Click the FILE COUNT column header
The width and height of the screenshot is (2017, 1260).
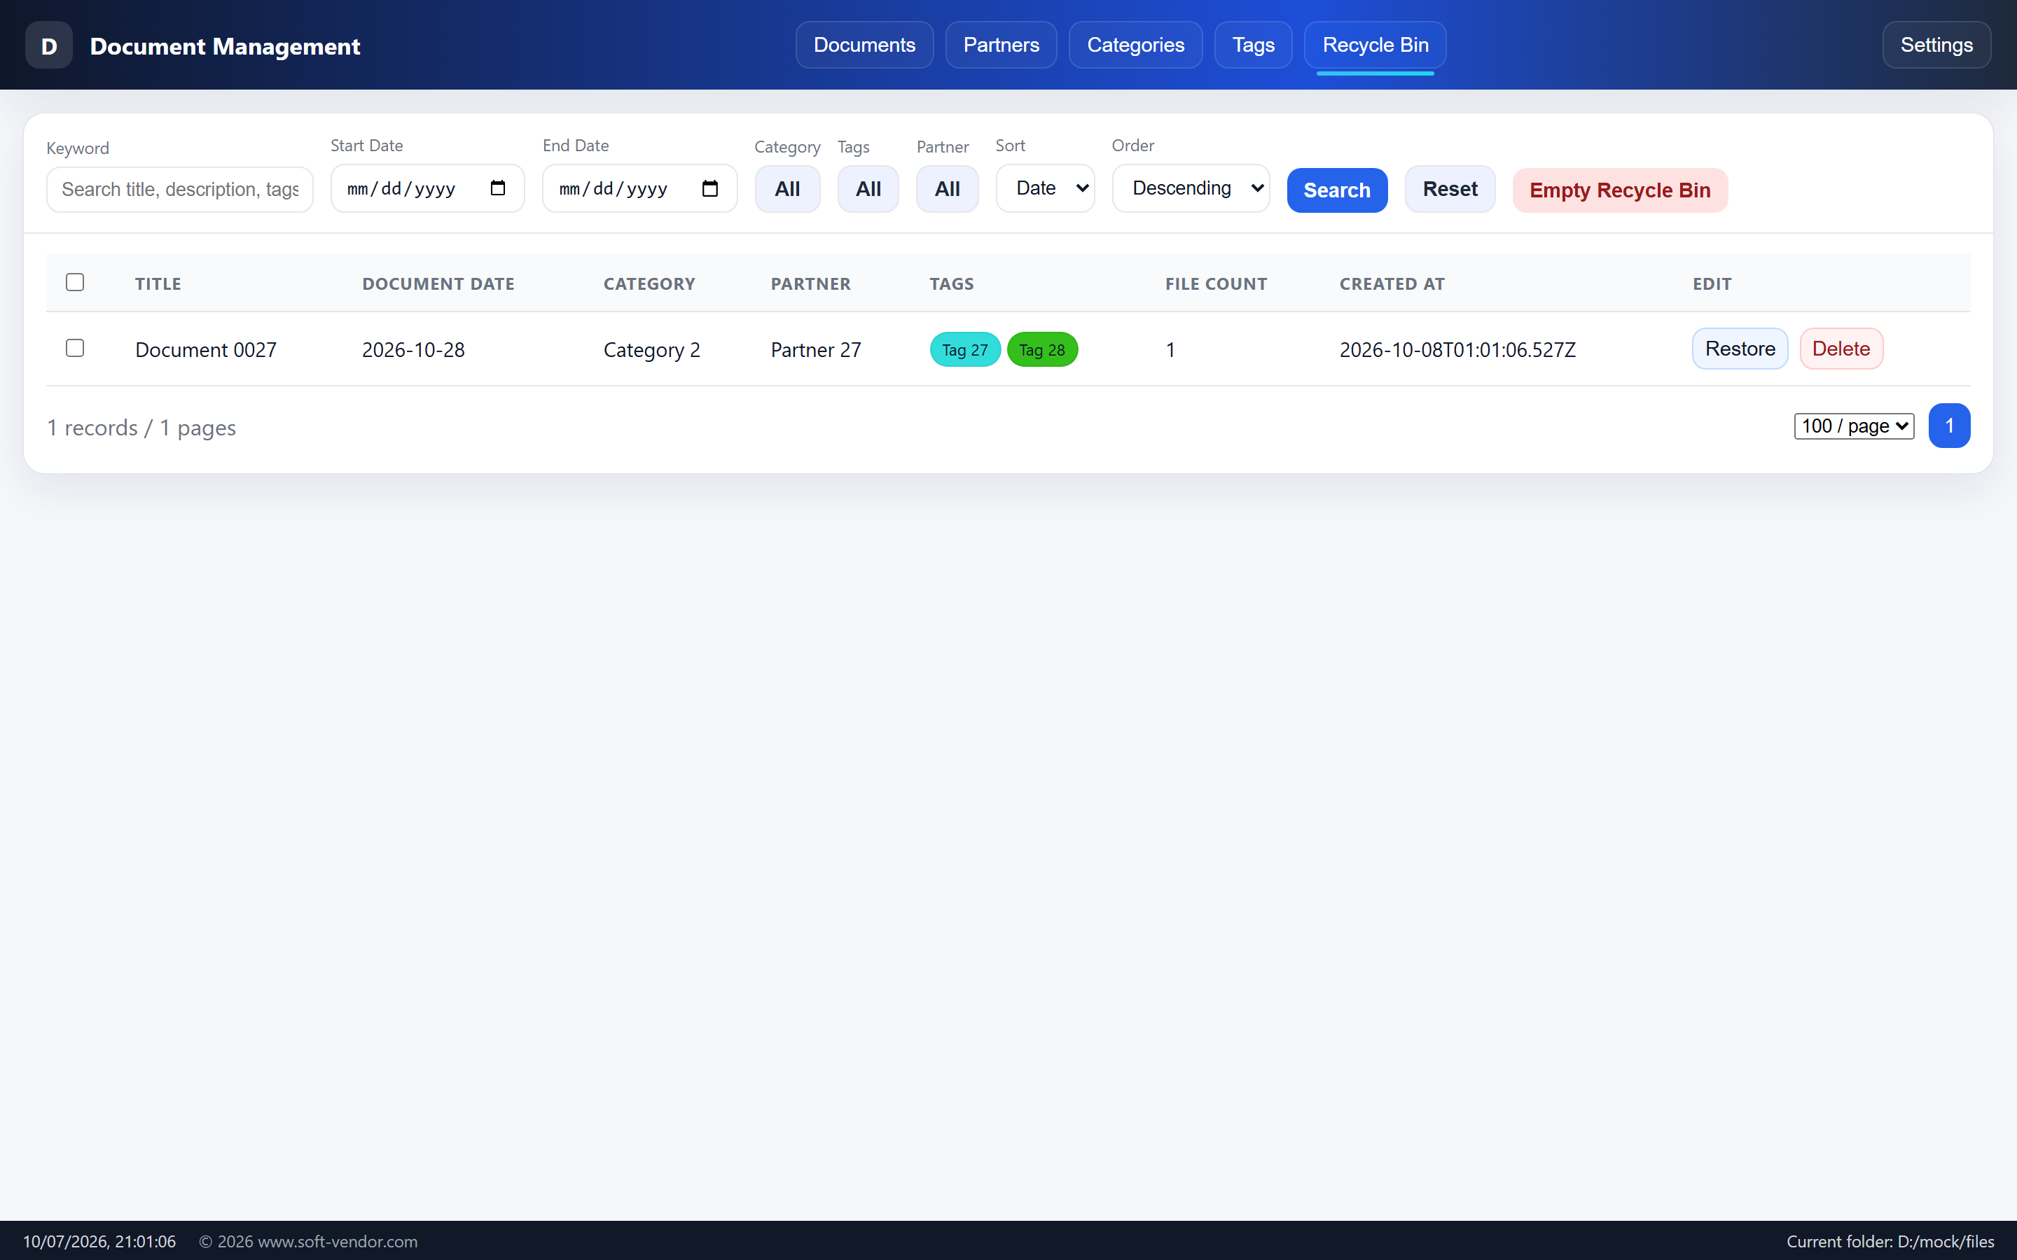point(1216,284)
